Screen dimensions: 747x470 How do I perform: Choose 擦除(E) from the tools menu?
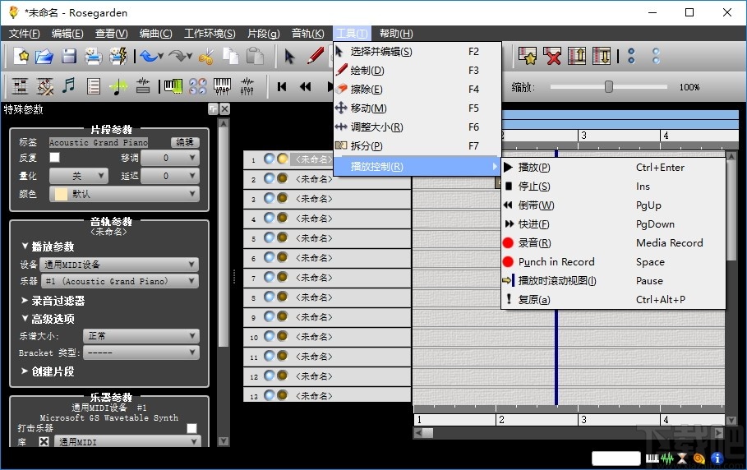[417, 89]
